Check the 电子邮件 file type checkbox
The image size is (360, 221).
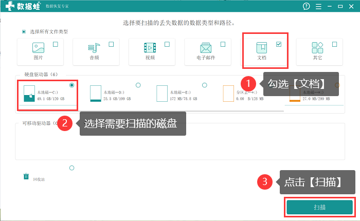click(223, 44)
